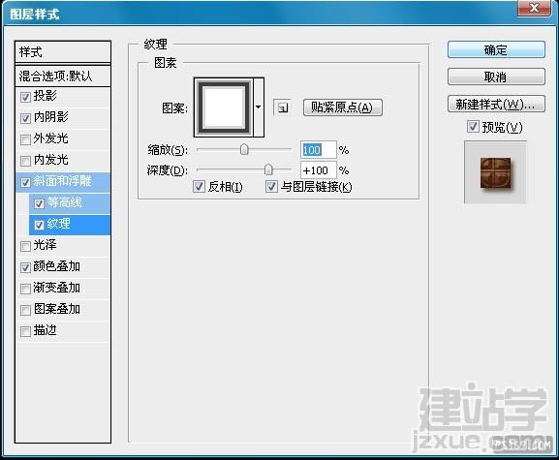Click the 取消 cancel button

click(x=496, y=77)
